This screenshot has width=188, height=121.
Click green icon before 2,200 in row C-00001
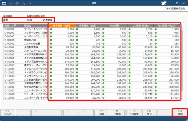coord(77,29)
